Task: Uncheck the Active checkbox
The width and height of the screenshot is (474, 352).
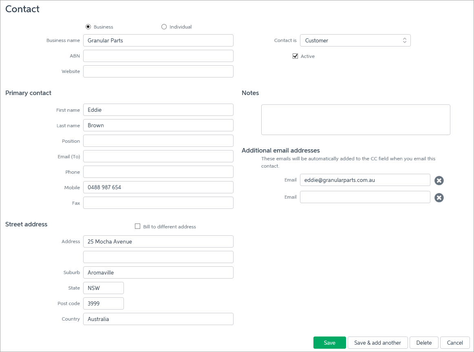Action: [x=295, y=56]
